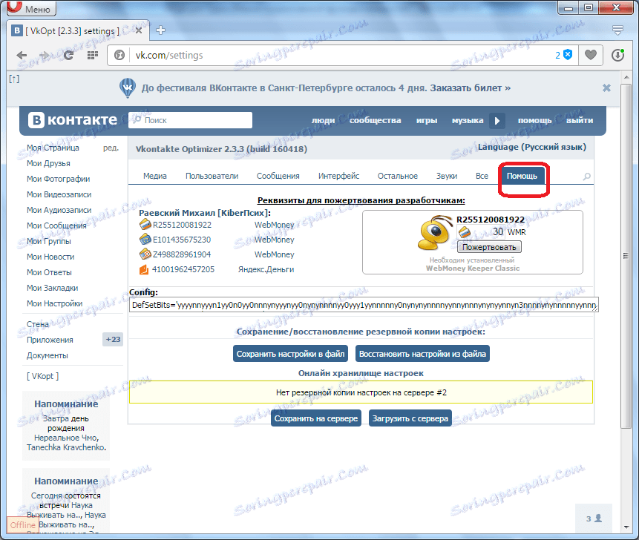The width and height of the screenshot is (639, 540).
Task: Open the Speed Dial grid icon
Action: [x=93, y=56]
